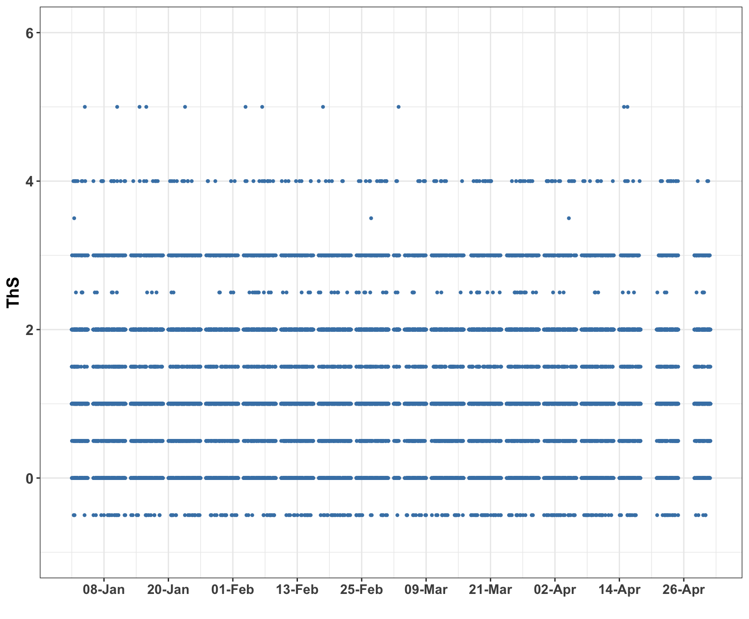This screenshot has height=619, width=749.
Task: Choose the 25-Feb x-axis label
Action: coord(362,590)
